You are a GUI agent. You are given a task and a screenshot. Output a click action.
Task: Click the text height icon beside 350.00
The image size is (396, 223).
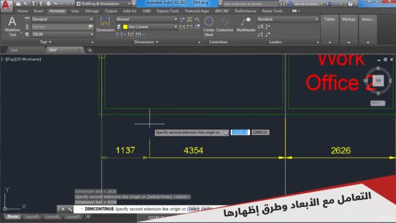click(27, 34)
